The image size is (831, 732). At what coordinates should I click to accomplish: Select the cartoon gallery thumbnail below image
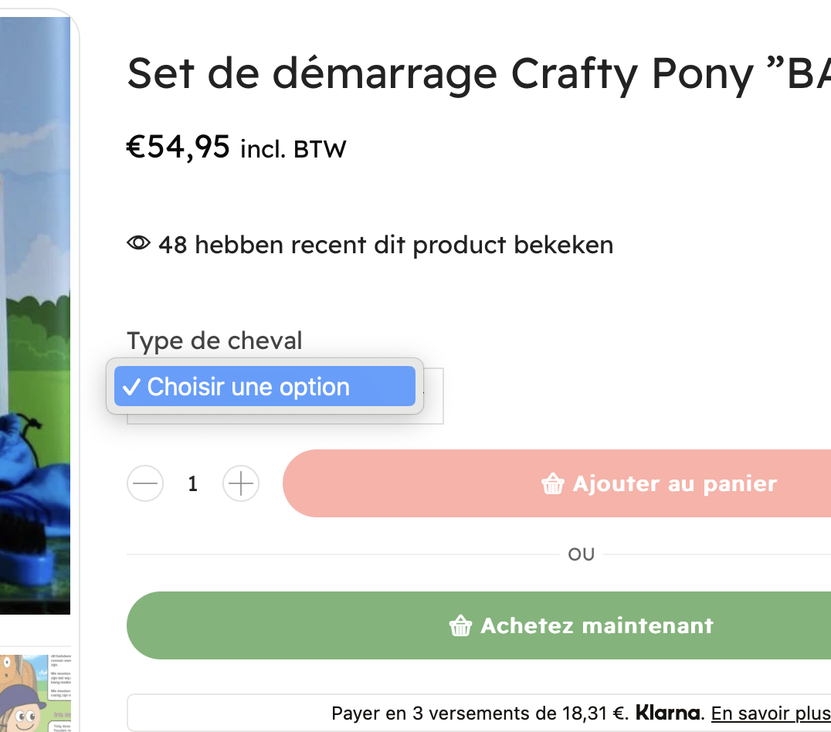coord(35,693)
